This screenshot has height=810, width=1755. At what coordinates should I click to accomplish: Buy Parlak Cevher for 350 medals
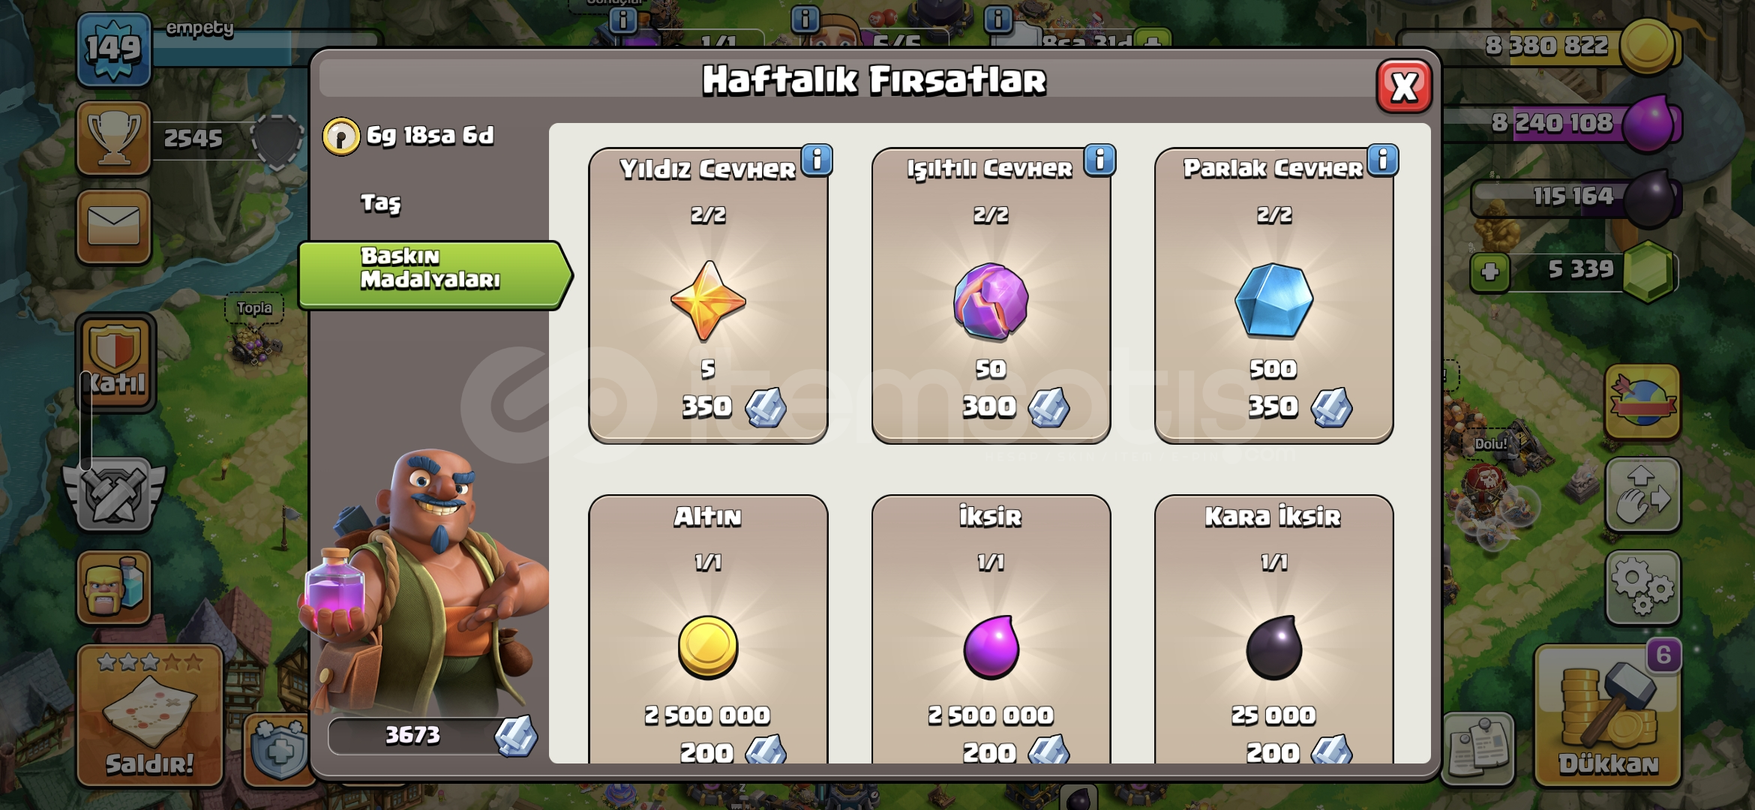[x=1273, y=295]
